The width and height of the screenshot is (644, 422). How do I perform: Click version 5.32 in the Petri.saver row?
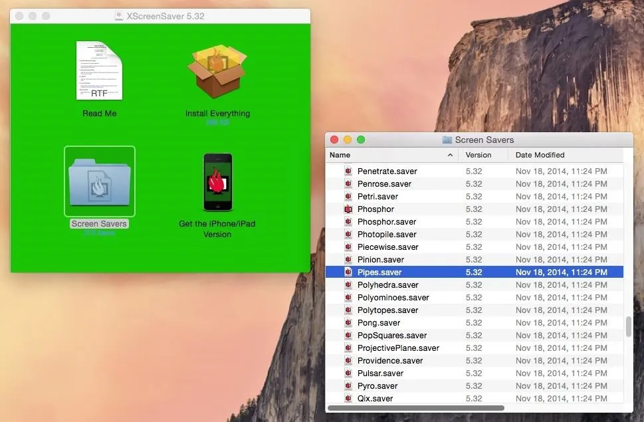[474, 197]
